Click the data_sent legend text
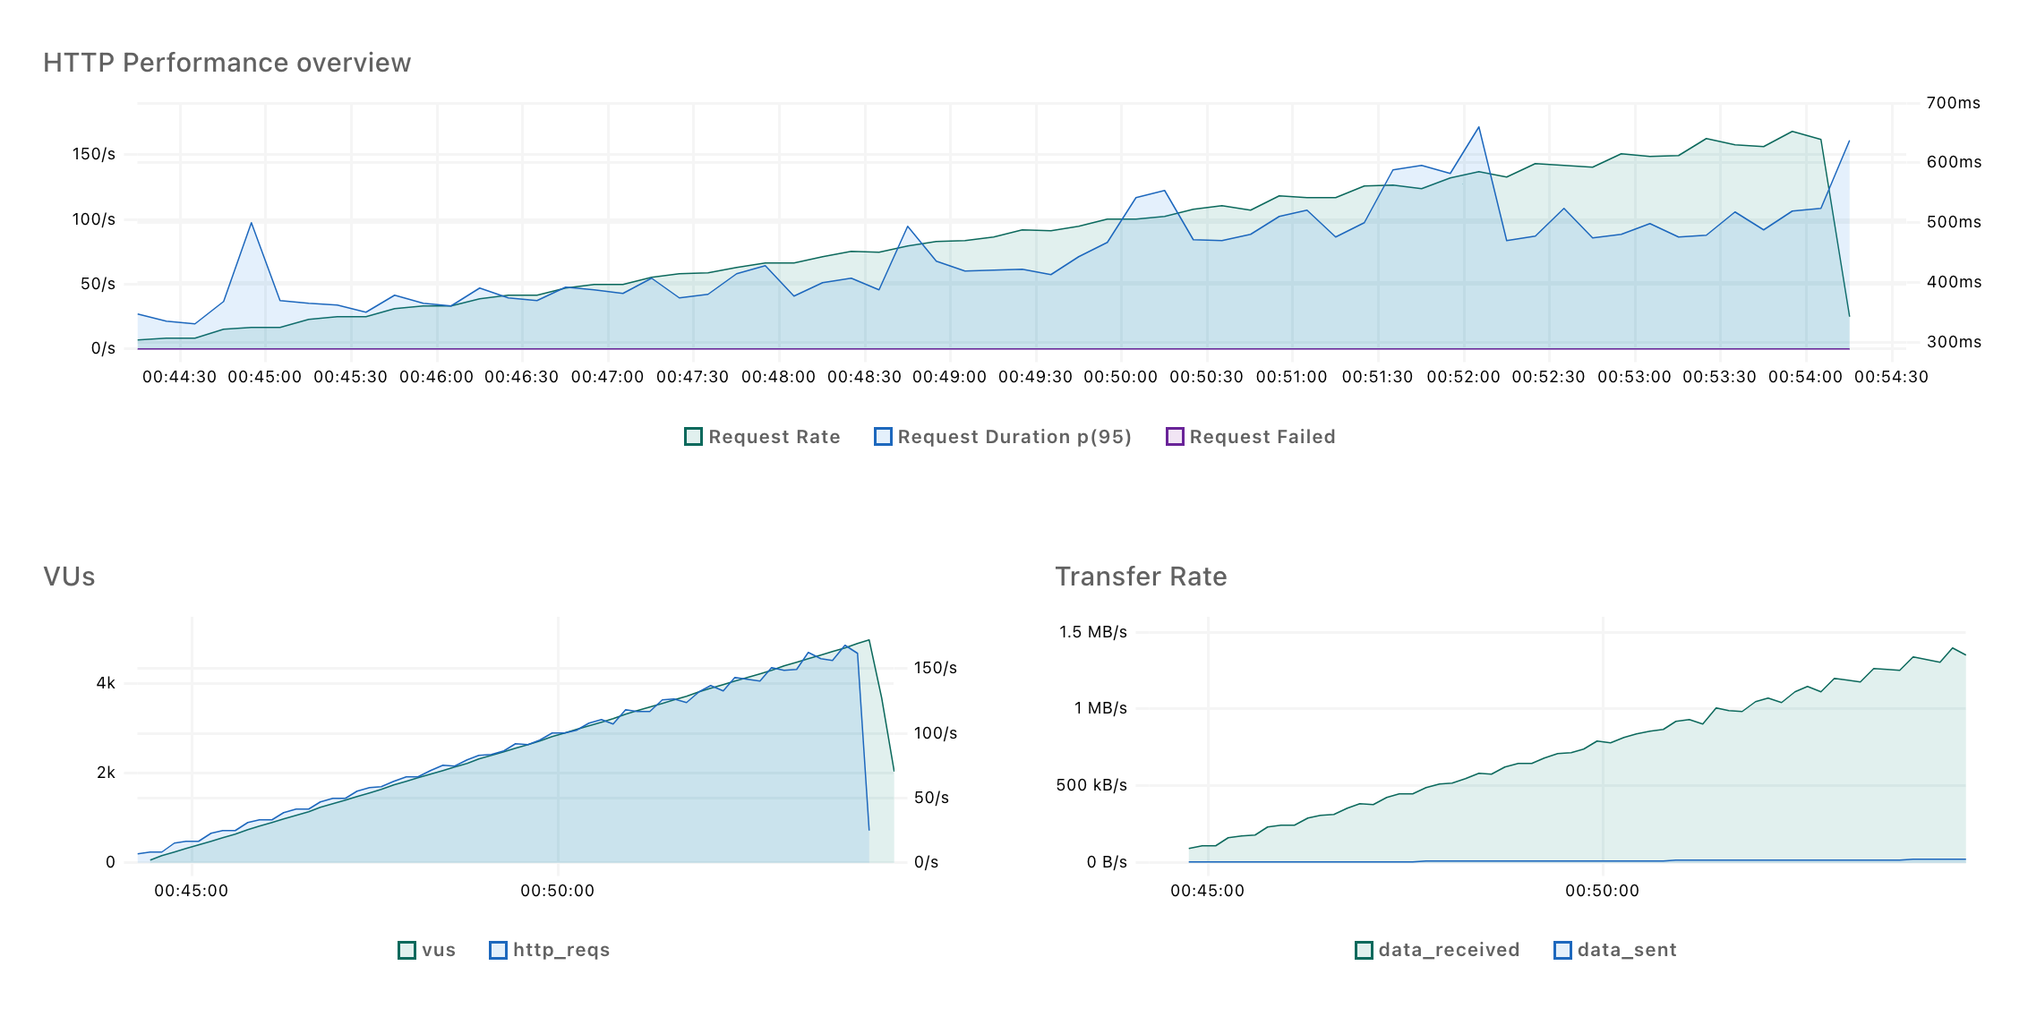Screen dimensions: 2028x1017 [x=1627, y=950]
